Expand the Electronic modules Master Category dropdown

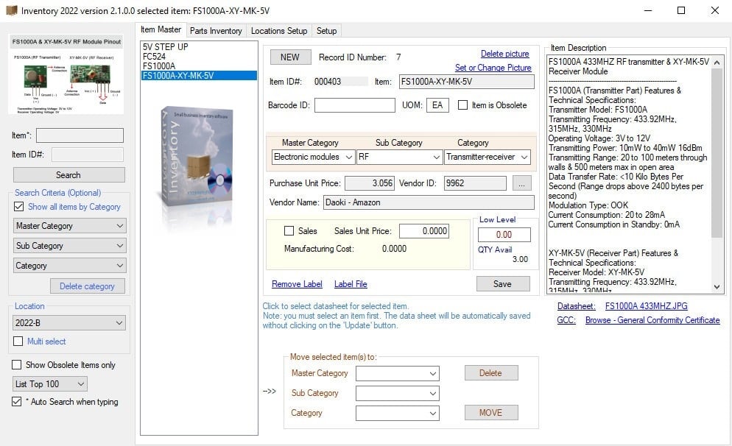[313, 157]
